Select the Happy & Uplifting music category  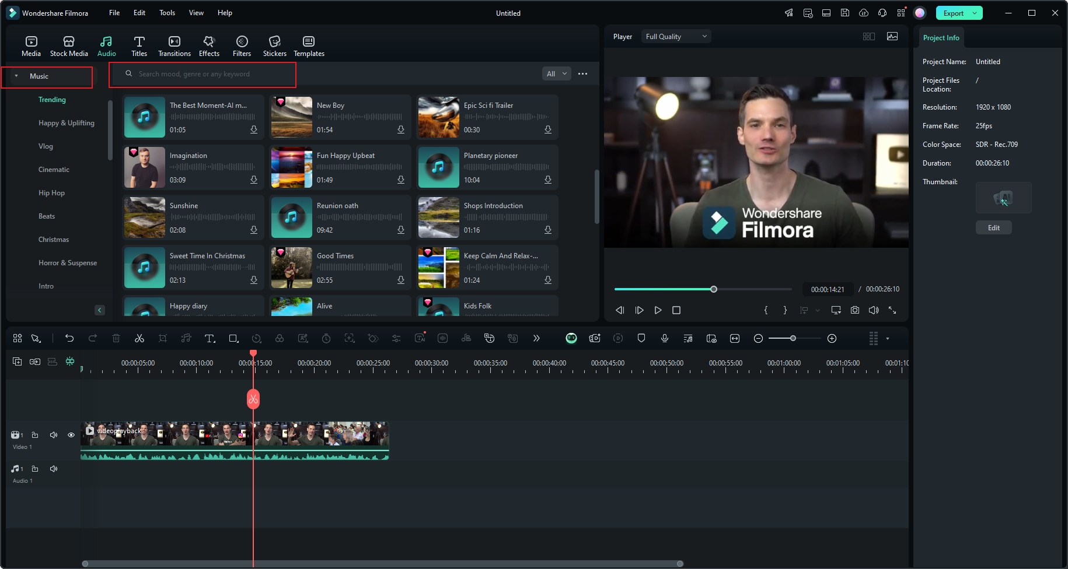click(x=66, y=123)
